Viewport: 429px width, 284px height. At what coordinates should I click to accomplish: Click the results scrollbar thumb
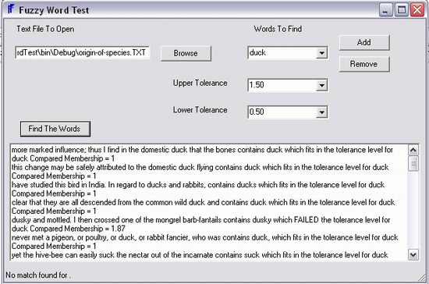click(x=413, y=163)
